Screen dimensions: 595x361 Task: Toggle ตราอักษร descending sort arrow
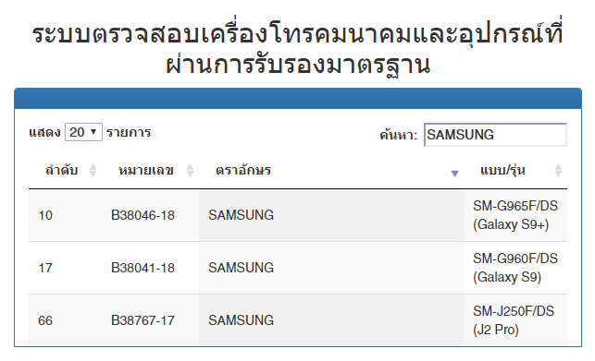454,174
